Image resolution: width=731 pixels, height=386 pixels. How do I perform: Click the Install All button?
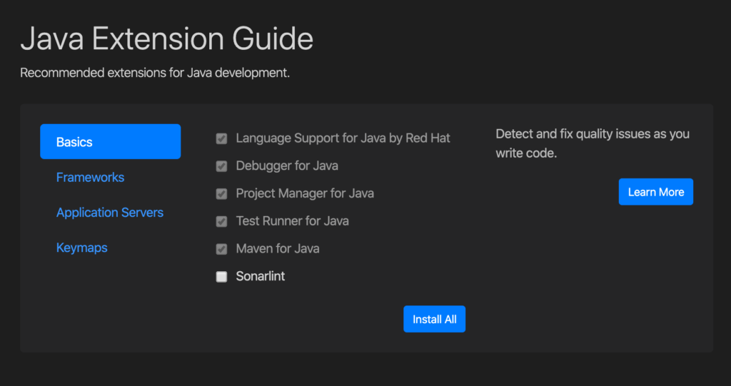tap(434, 319)
